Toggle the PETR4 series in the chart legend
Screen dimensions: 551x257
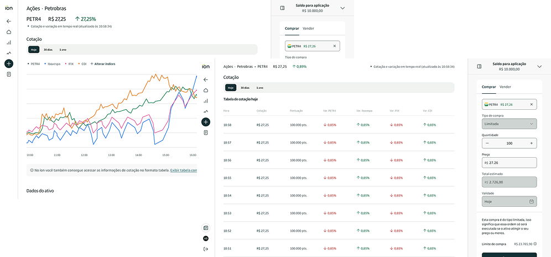coord(34,64)
